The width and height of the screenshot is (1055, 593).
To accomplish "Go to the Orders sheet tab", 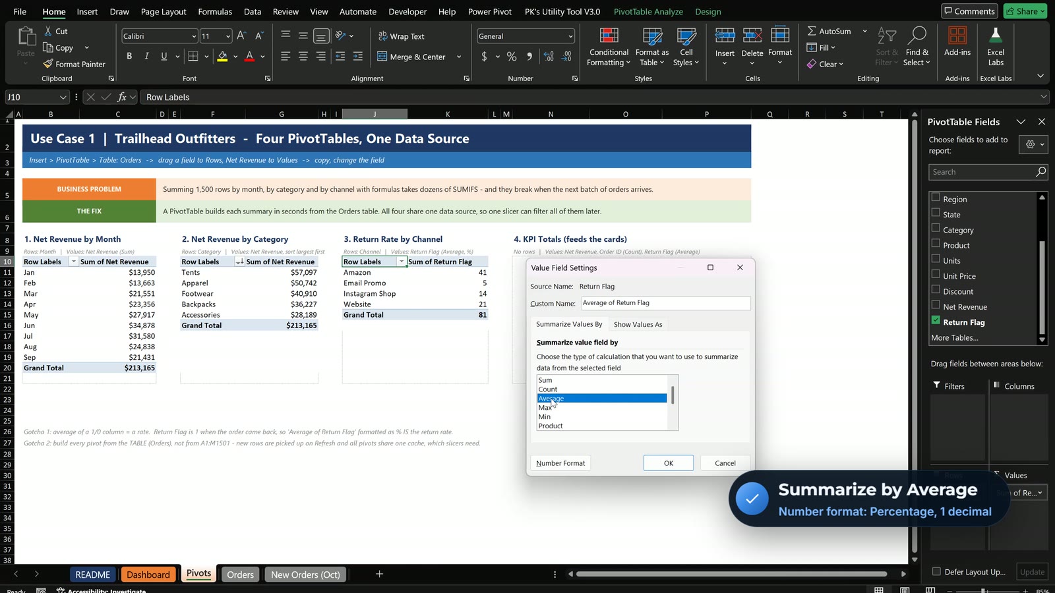I will pos(240,575).
